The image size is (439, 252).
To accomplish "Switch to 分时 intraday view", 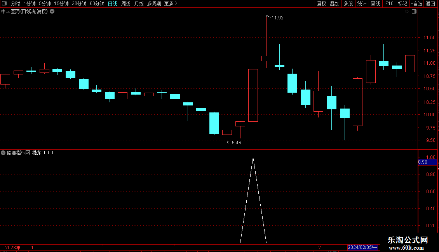I will [x=16, y=3].
